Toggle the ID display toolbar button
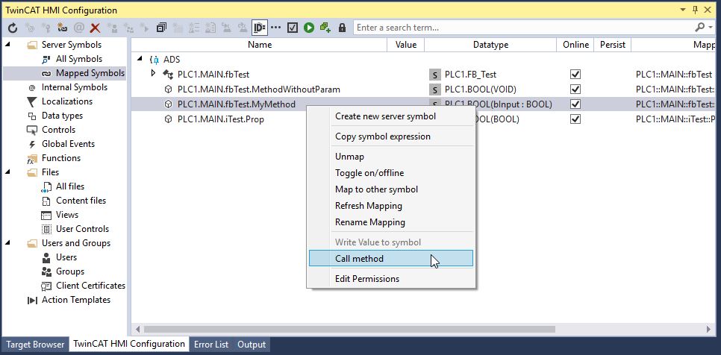721x355 pixels. pyautogui.click(x=259, y=28)
